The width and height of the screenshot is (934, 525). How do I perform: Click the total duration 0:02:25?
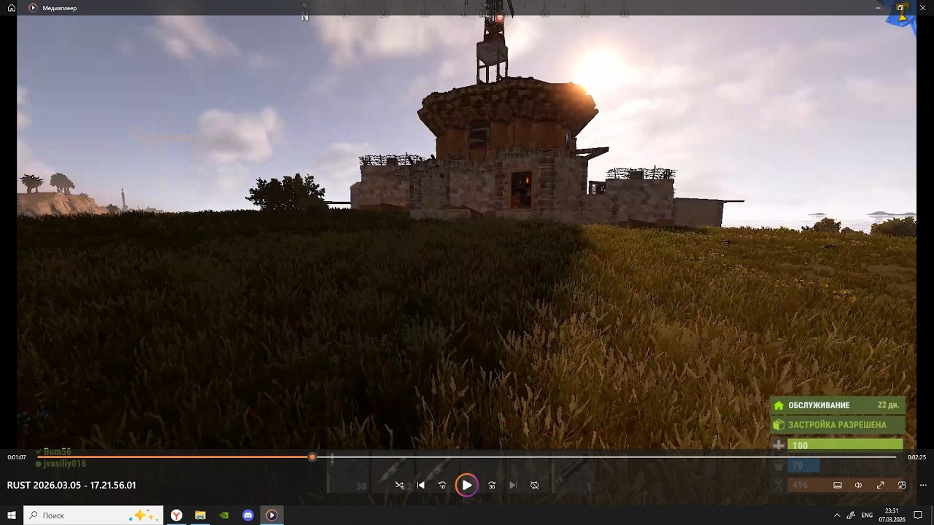916,457
